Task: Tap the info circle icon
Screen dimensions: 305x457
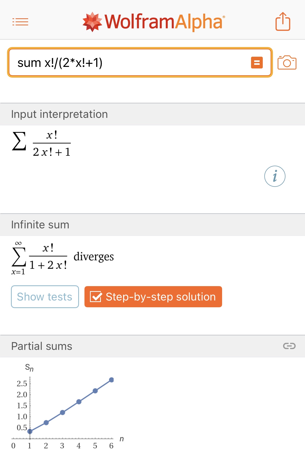Action: tap(275, 176)
